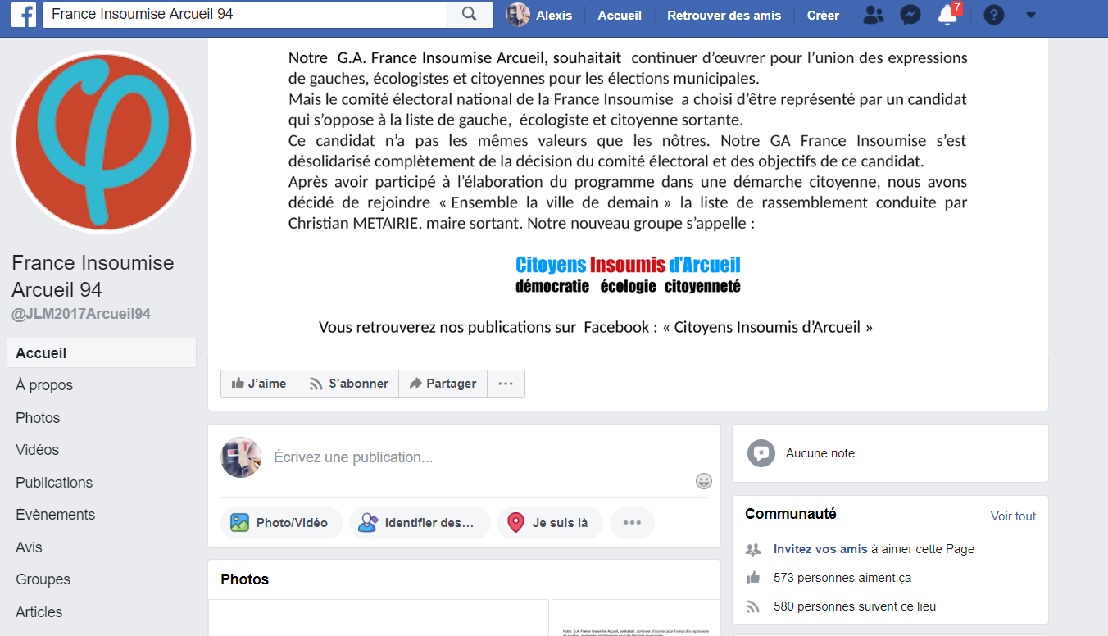Open the Messenger icon
The image size is (1108, 636).
coord(910,15)
